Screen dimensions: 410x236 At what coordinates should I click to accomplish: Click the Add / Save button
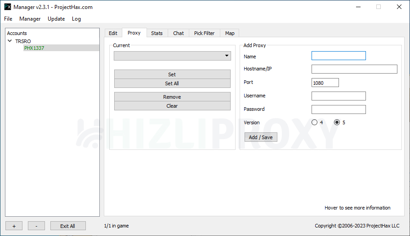click(x=261, y=137)
